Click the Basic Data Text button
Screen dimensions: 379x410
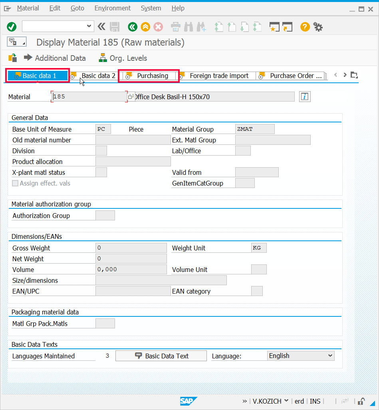[x=161, y=356]
